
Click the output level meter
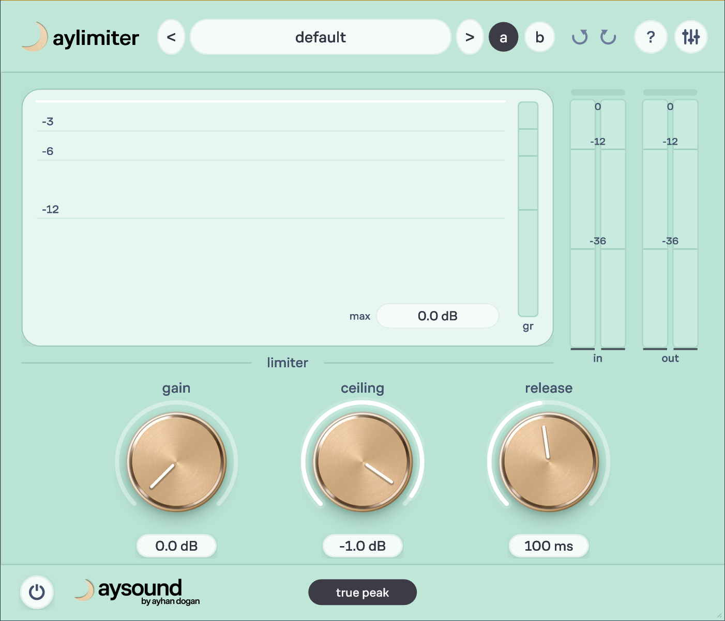670,223
